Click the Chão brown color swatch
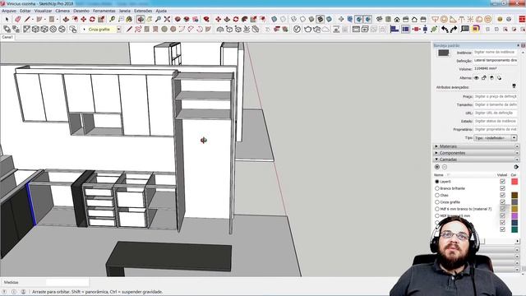 pos(514,195)
